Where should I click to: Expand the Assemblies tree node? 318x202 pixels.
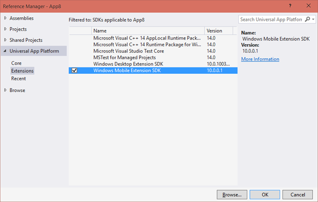5,18
